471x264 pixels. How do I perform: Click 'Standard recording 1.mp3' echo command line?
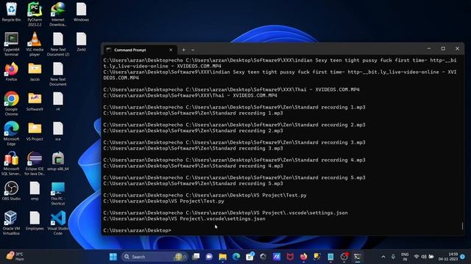[x=234, y=107]
